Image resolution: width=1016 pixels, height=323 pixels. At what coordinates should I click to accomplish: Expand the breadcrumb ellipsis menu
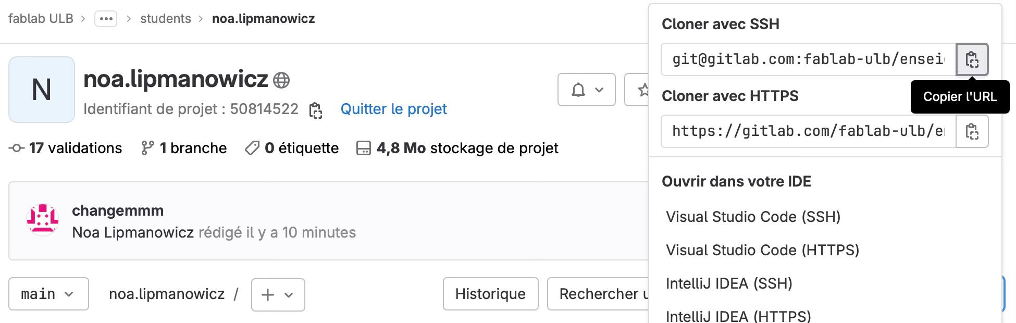106,19
